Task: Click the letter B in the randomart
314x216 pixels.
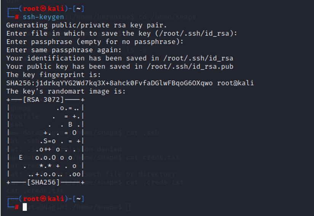Action: [70, 125]
